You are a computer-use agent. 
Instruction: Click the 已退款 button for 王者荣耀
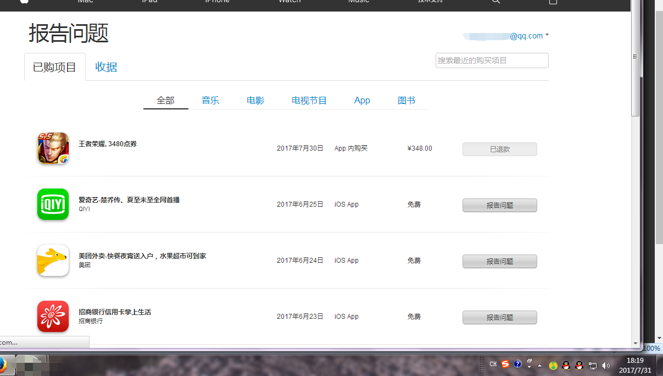point(500,149)
